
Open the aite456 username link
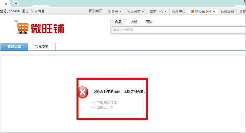click(14, 11)
